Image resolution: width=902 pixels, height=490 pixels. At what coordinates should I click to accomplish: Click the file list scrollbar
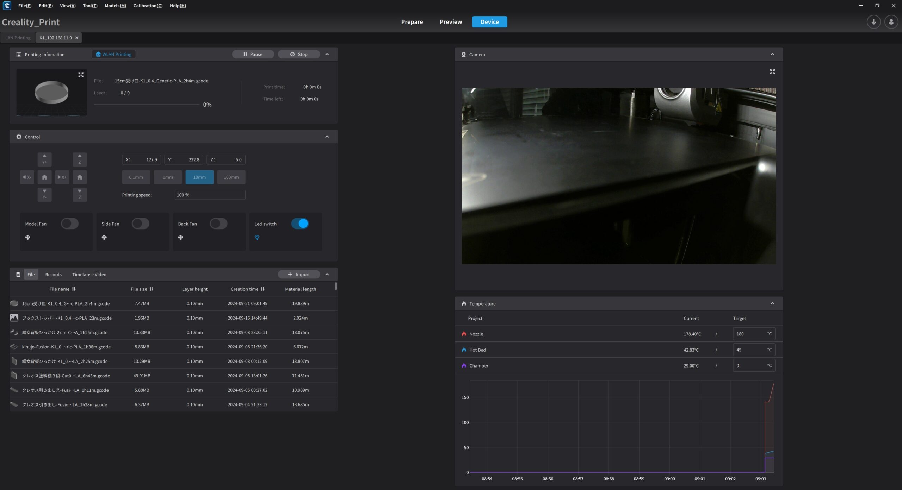point(336,286)
